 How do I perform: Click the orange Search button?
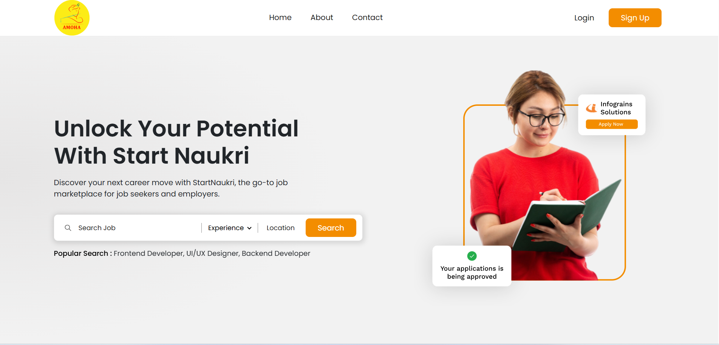[331, 228]
